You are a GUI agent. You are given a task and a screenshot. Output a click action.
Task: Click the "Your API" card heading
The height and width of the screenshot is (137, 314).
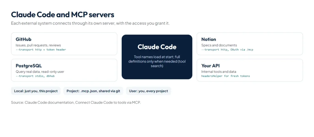pyautogui.click(x=210, y=66)
